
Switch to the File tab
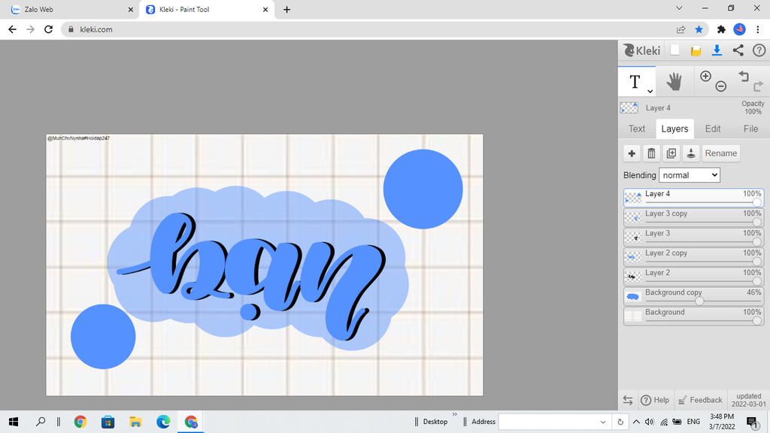[x=750, y=129]
